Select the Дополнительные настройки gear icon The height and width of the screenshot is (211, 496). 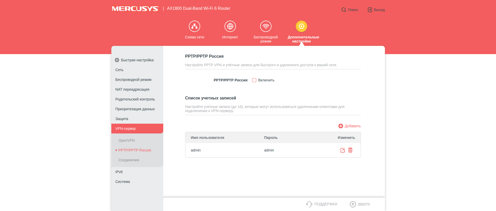[301, 26]
